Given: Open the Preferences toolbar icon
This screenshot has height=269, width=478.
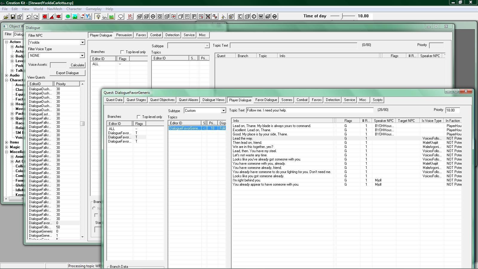Looking at the screenshot, I should 19,16.
